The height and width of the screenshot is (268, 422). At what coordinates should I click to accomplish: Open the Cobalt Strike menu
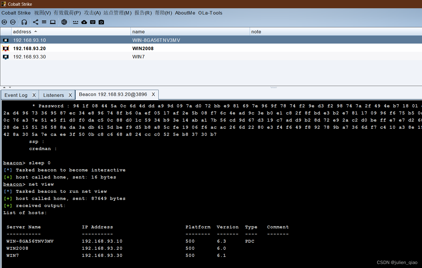(x=16, y=13)
